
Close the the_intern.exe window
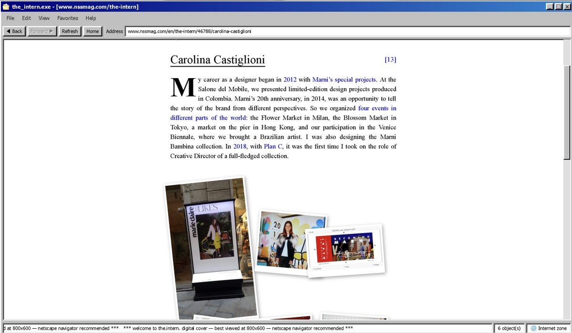[x=567, y=7]
